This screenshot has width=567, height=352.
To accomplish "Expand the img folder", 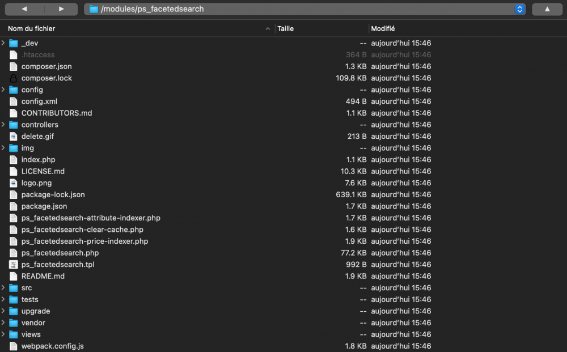I will (3, 148).
